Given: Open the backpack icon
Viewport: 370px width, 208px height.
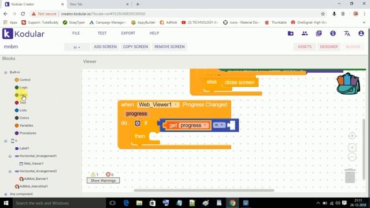Looking at the screenshot, I should 348,83.
